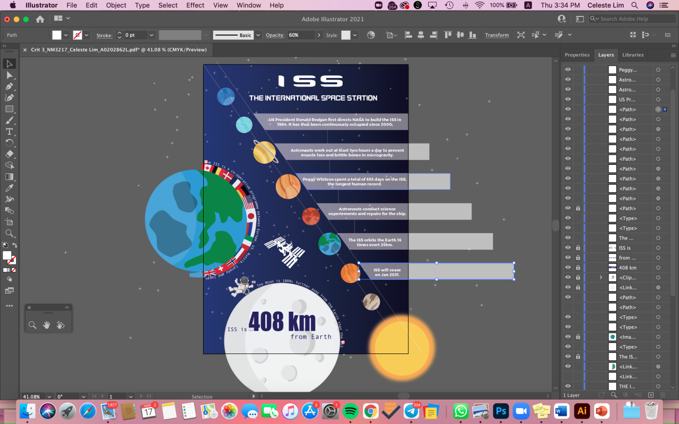
Task: Unlock the 408 km layer item
Action: (578, 268)
